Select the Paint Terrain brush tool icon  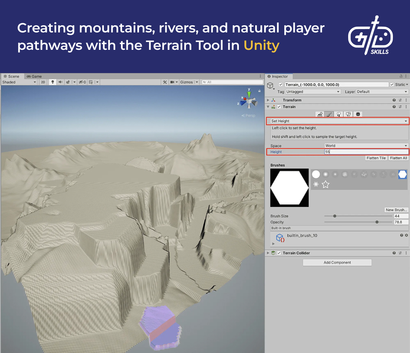329,114
